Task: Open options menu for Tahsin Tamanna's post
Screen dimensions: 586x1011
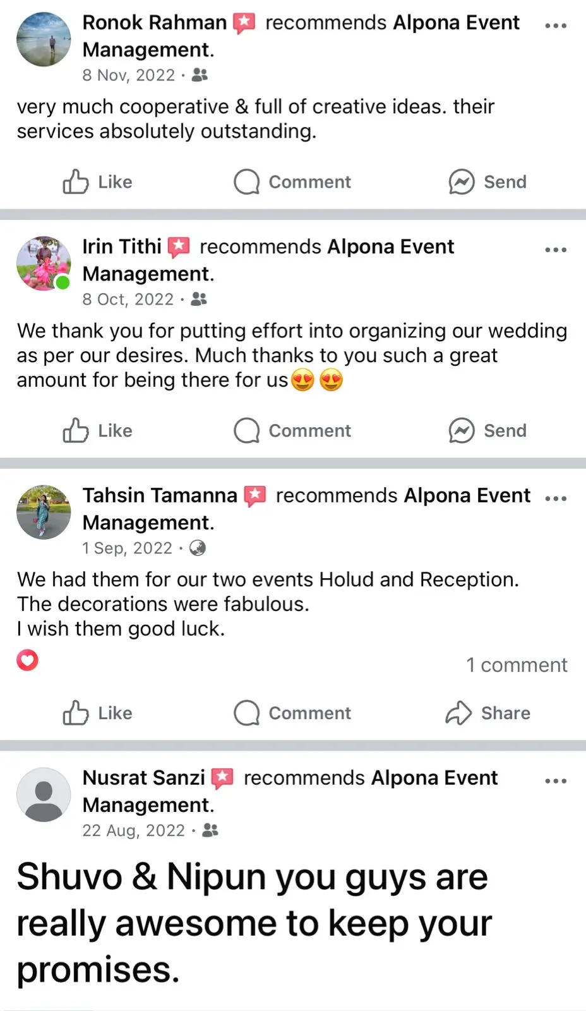Action: [x=555, y=499]
